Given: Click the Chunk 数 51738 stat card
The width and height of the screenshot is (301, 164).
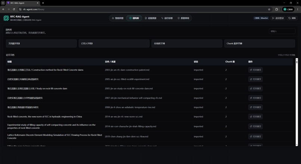Looking at the screenshot, I should [x=260, y=43].
